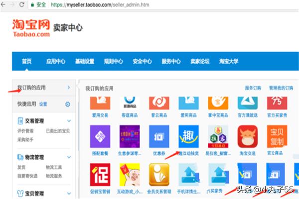Click 设置 link next to 快捷应用
Screen dimensions: 299x199
(43, 104)
